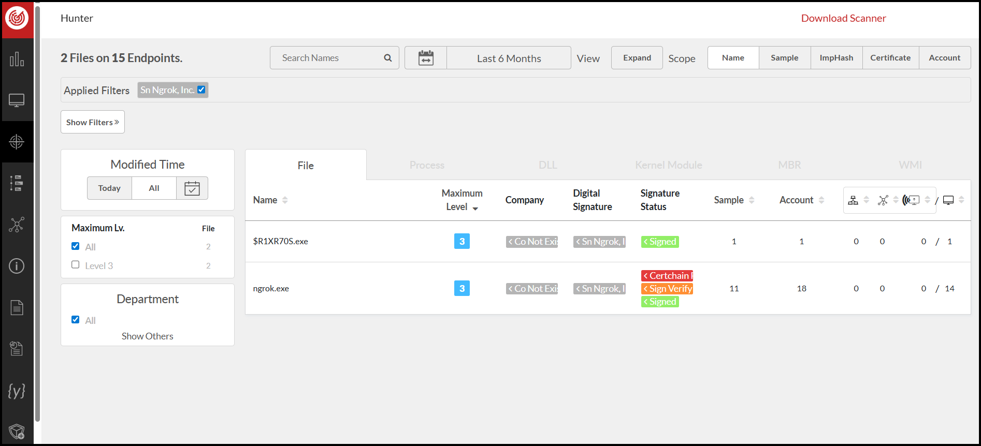Click the calendar date range icon
Screen dimensions: 981x446
[426, 58]
